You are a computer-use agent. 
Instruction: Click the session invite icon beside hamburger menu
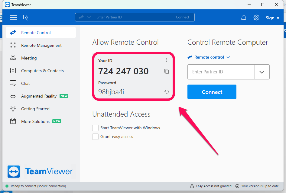pos(26,17)
